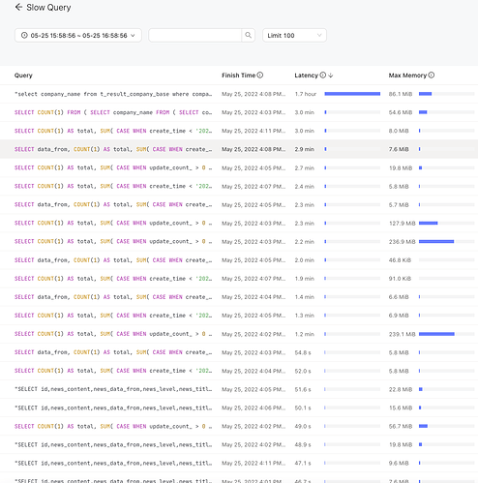Click the Latency descending sort arrow
This screenshot has height=483, width=478.
coord(331,75)
